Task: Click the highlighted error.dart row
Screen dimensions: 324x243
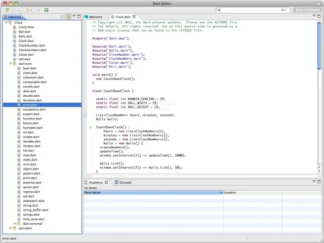Action: 42,105
